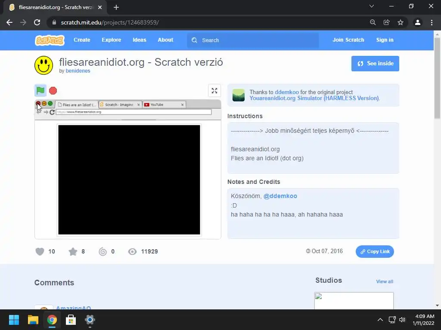Enter fullscreen mode for the project player
441x330 pixels.
click(214, 91)
